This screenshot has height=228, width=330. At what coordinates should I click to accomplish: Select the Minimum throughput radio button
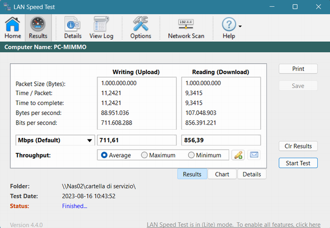(191, 155)
